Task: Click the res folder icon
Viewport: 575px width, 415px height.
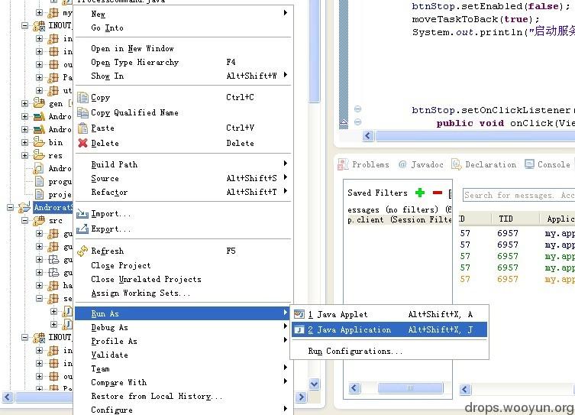Action: tap(39, 155)
